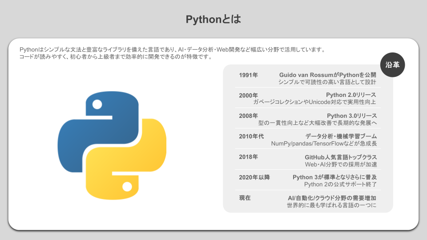Select the 2000年 timeline marker
Viewport: 427px width, 240px height.
tap(248, 96)
